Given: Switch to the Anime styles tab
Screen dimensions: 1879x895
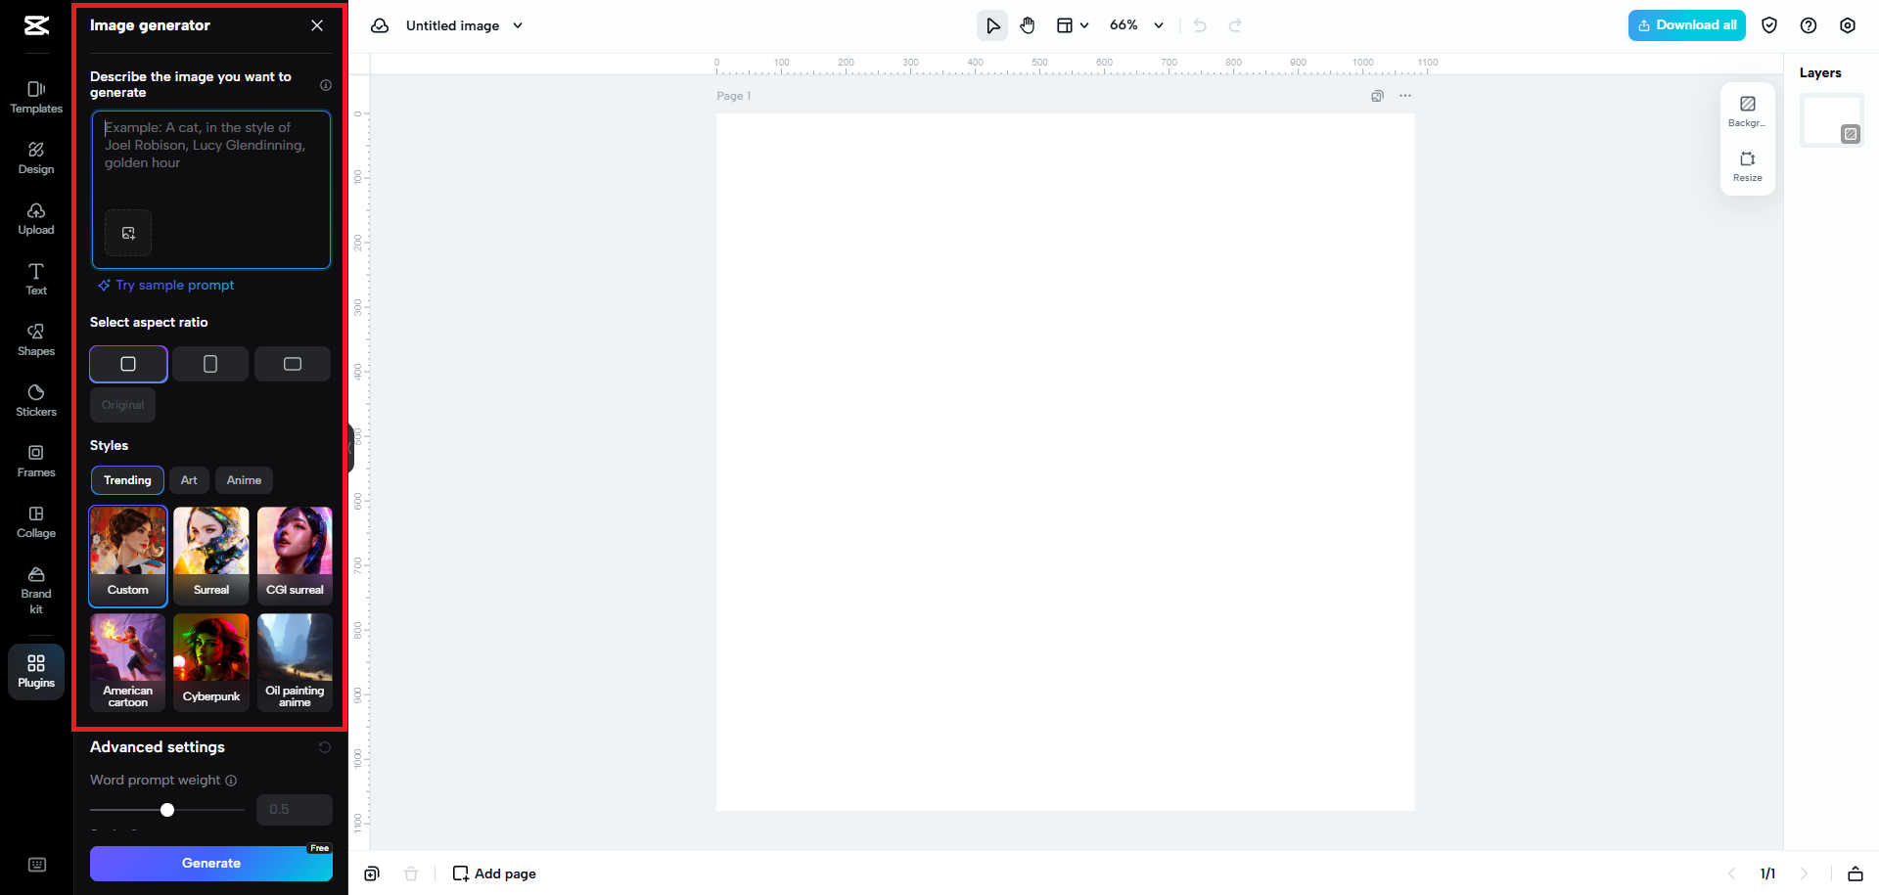Looking at the screenshot, I should tap(244, 480).
